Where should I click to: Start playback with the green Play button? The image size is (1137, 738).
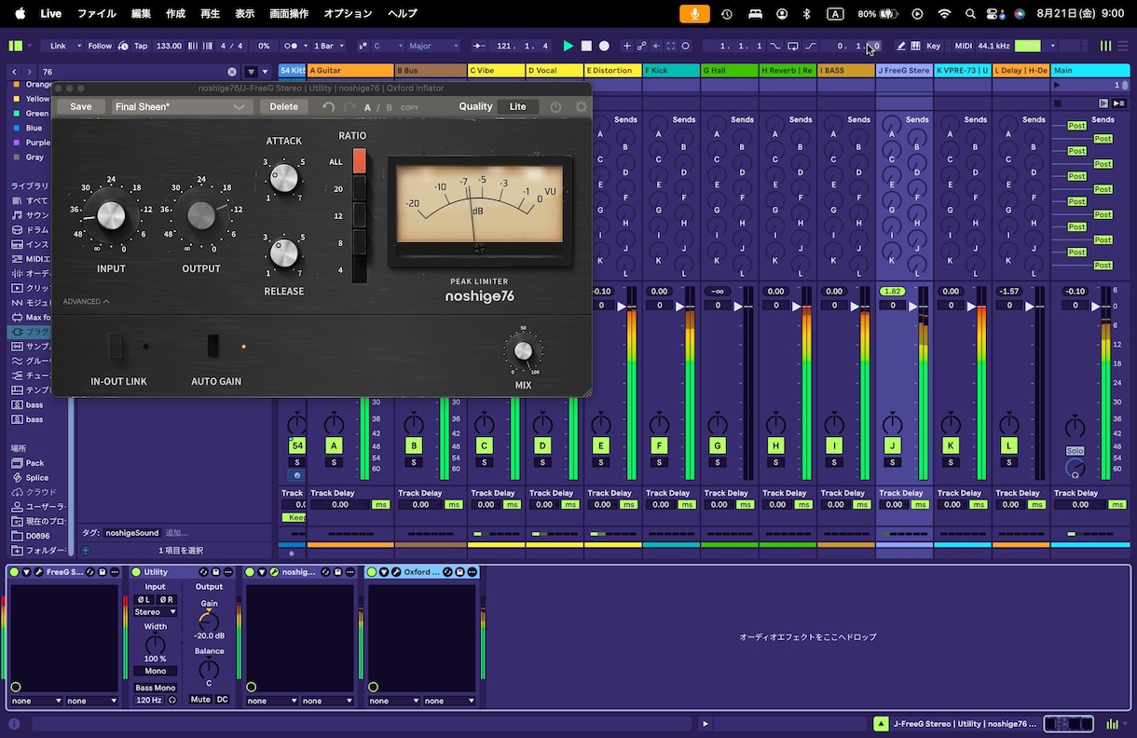click(568, 46)
